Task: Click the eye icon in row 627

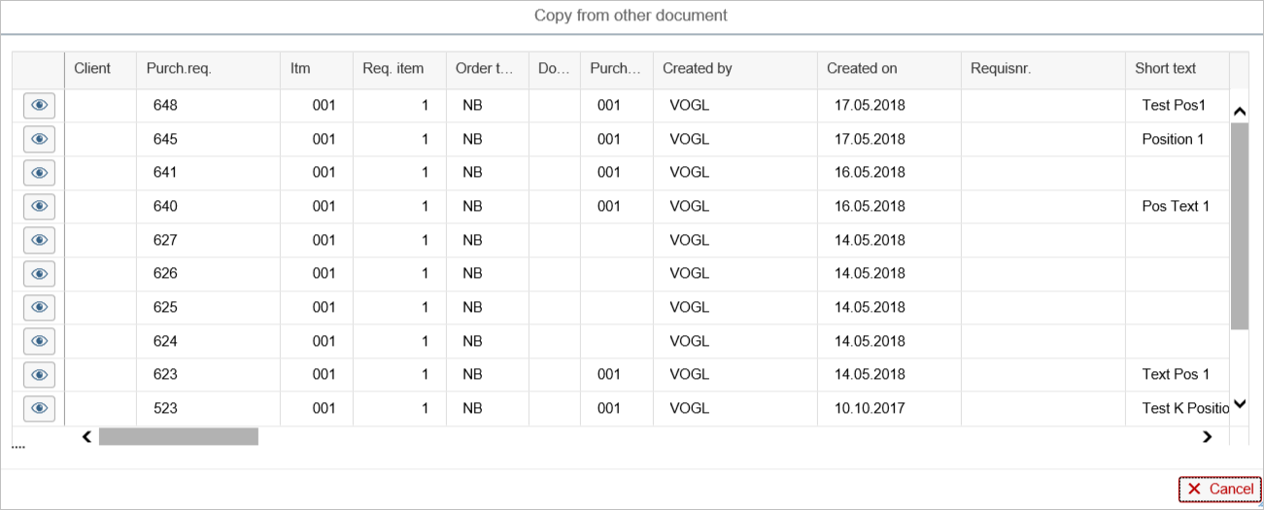Action: tap(39, 241)
